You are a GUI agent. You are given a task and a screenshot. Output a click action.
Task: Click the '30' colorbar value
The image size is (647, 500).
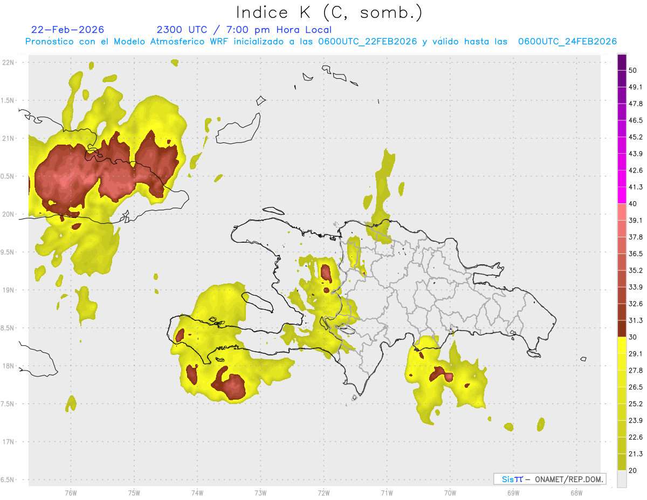pyautogui.click(x=633, y=337)
